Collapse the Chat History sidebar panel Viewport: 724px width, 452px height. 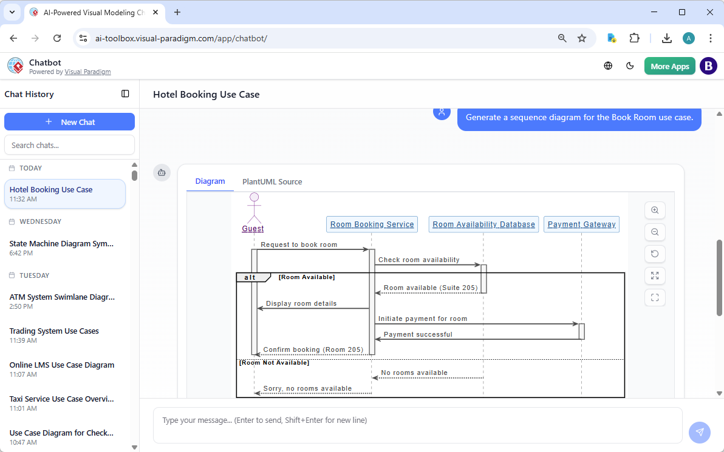125,93
